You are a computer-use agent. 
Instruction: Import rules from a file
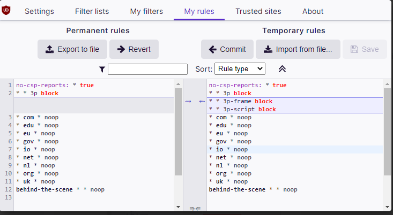tap(298, 49)
